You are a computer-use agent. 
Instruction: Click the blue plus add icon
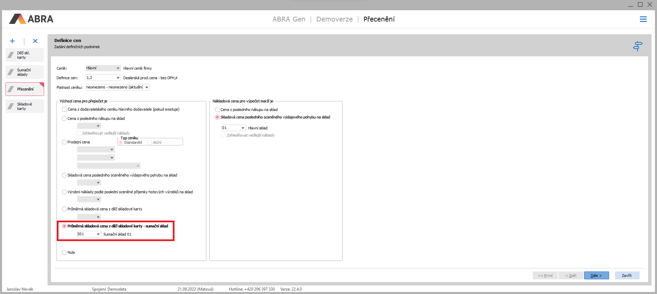tap(12, 41)
